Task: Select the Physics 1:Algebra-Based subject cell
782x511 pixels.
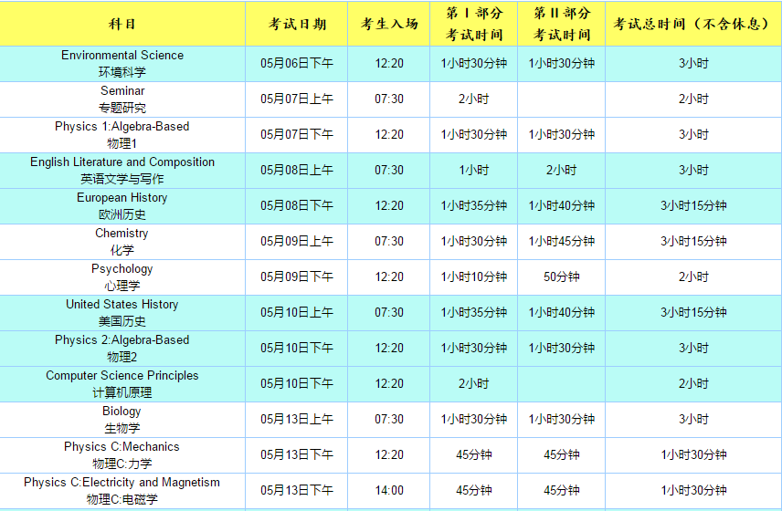Action: click(122, 134)
